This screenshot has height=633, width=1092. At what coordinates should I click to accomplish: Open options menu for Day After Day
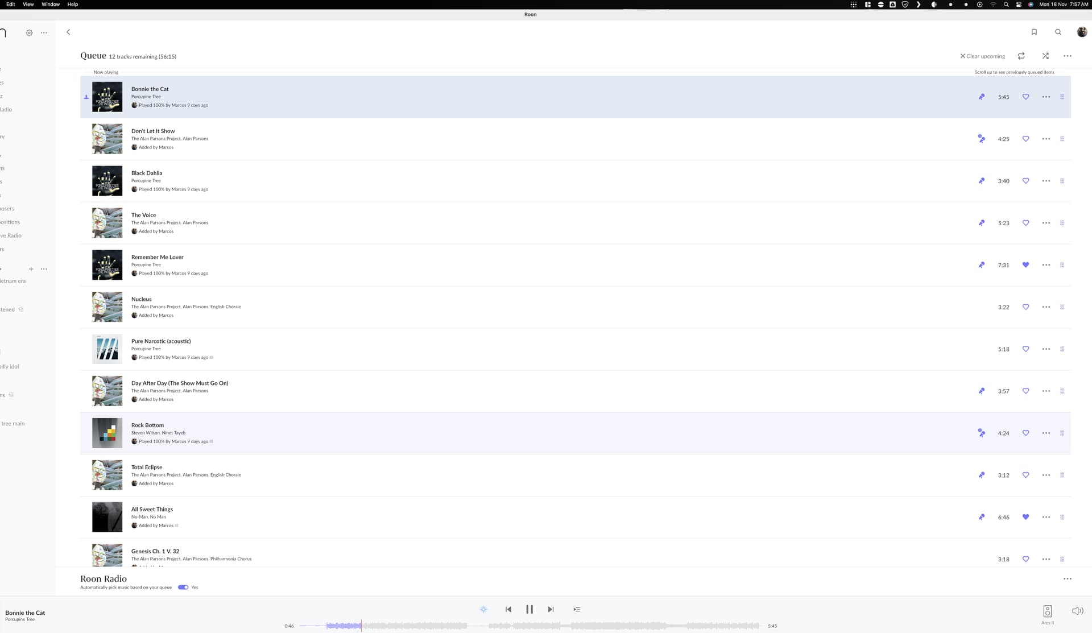click(x=1046, y=391)
